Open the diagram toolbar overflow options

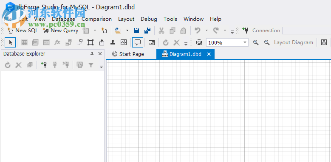click(186, 44)
